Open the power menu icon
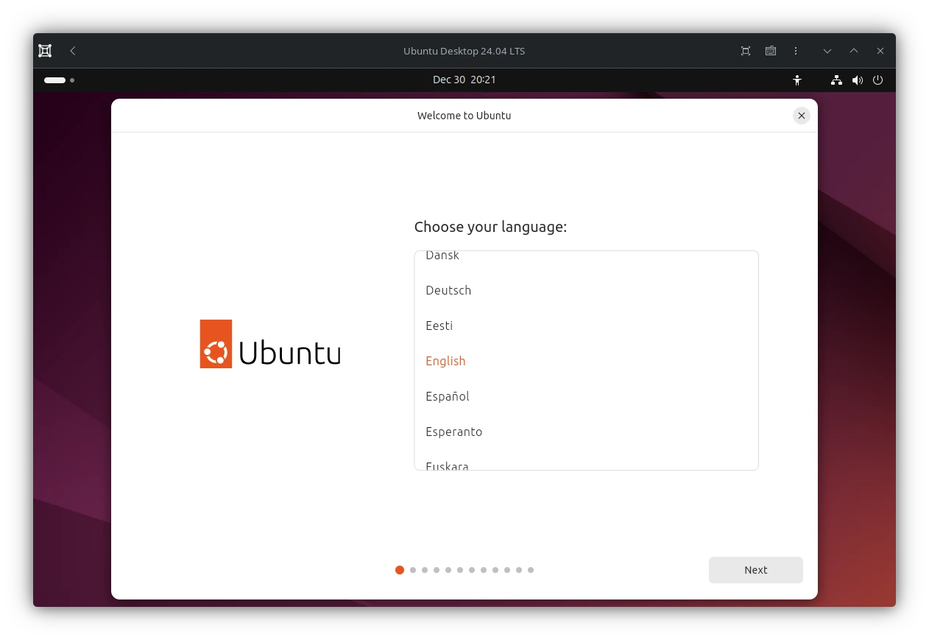 877,80
